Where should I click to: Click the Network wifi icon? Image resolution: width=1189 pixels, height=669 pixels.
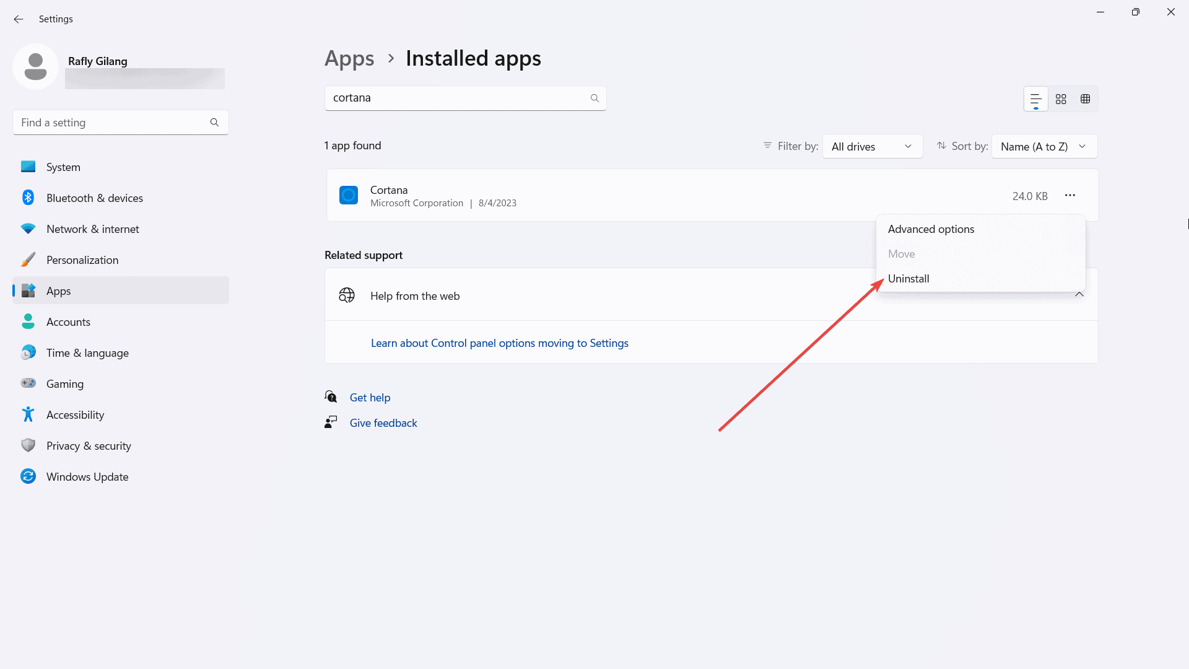(28, 229)
